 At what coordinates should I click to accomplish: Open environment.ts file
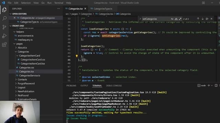25,36
